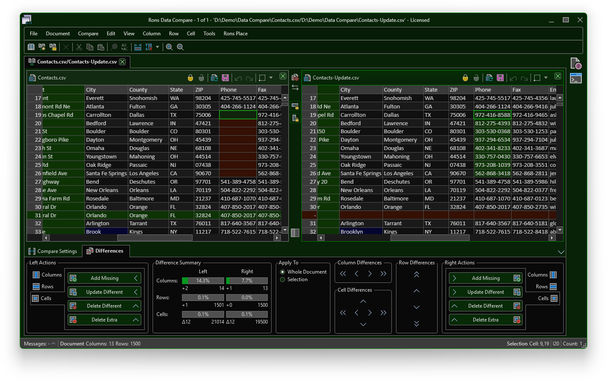This screenshot has width=607, height=382.
Task: Click right Delete Extra button
Action: coord(486,320)
